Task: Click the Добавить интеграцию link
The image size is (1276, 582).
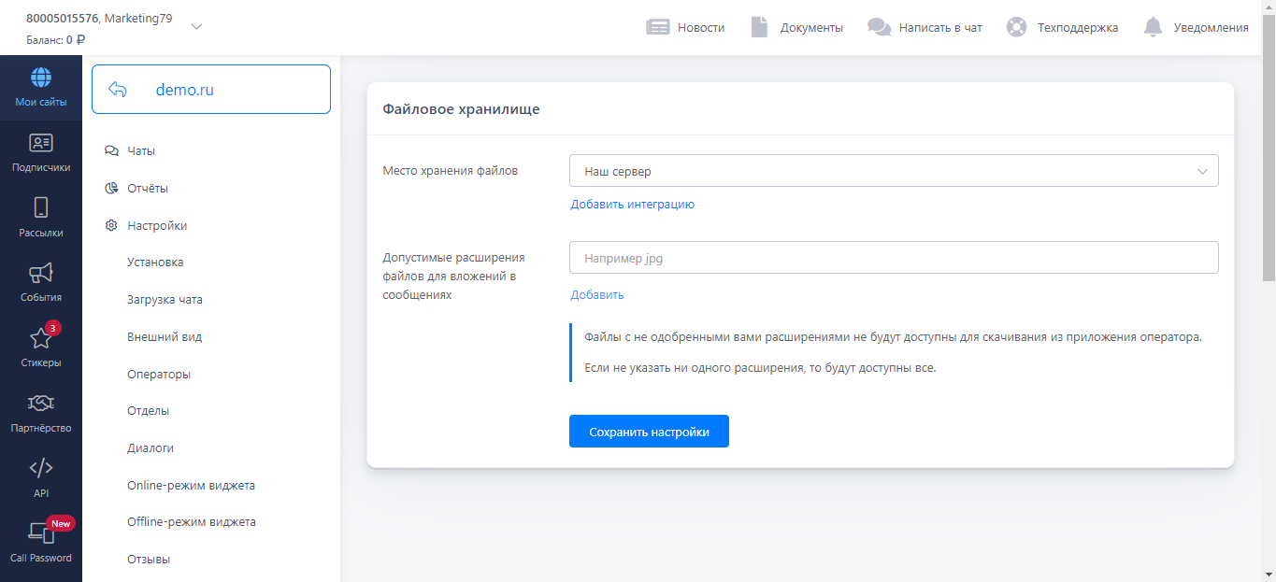Action: [632, 204]
